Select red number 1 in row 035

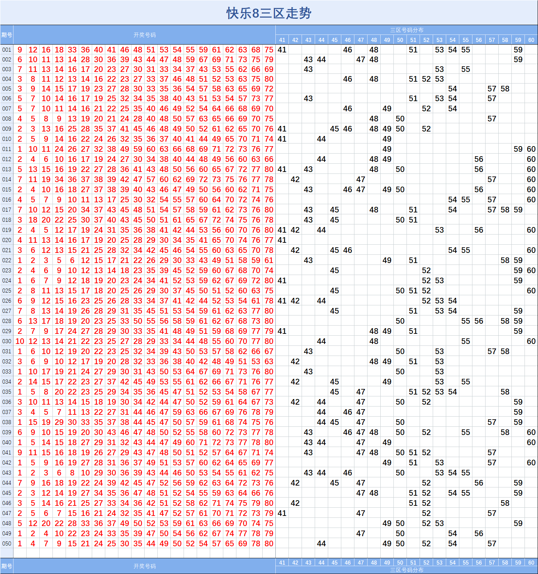pyautogui.click(x=20, y=392)
